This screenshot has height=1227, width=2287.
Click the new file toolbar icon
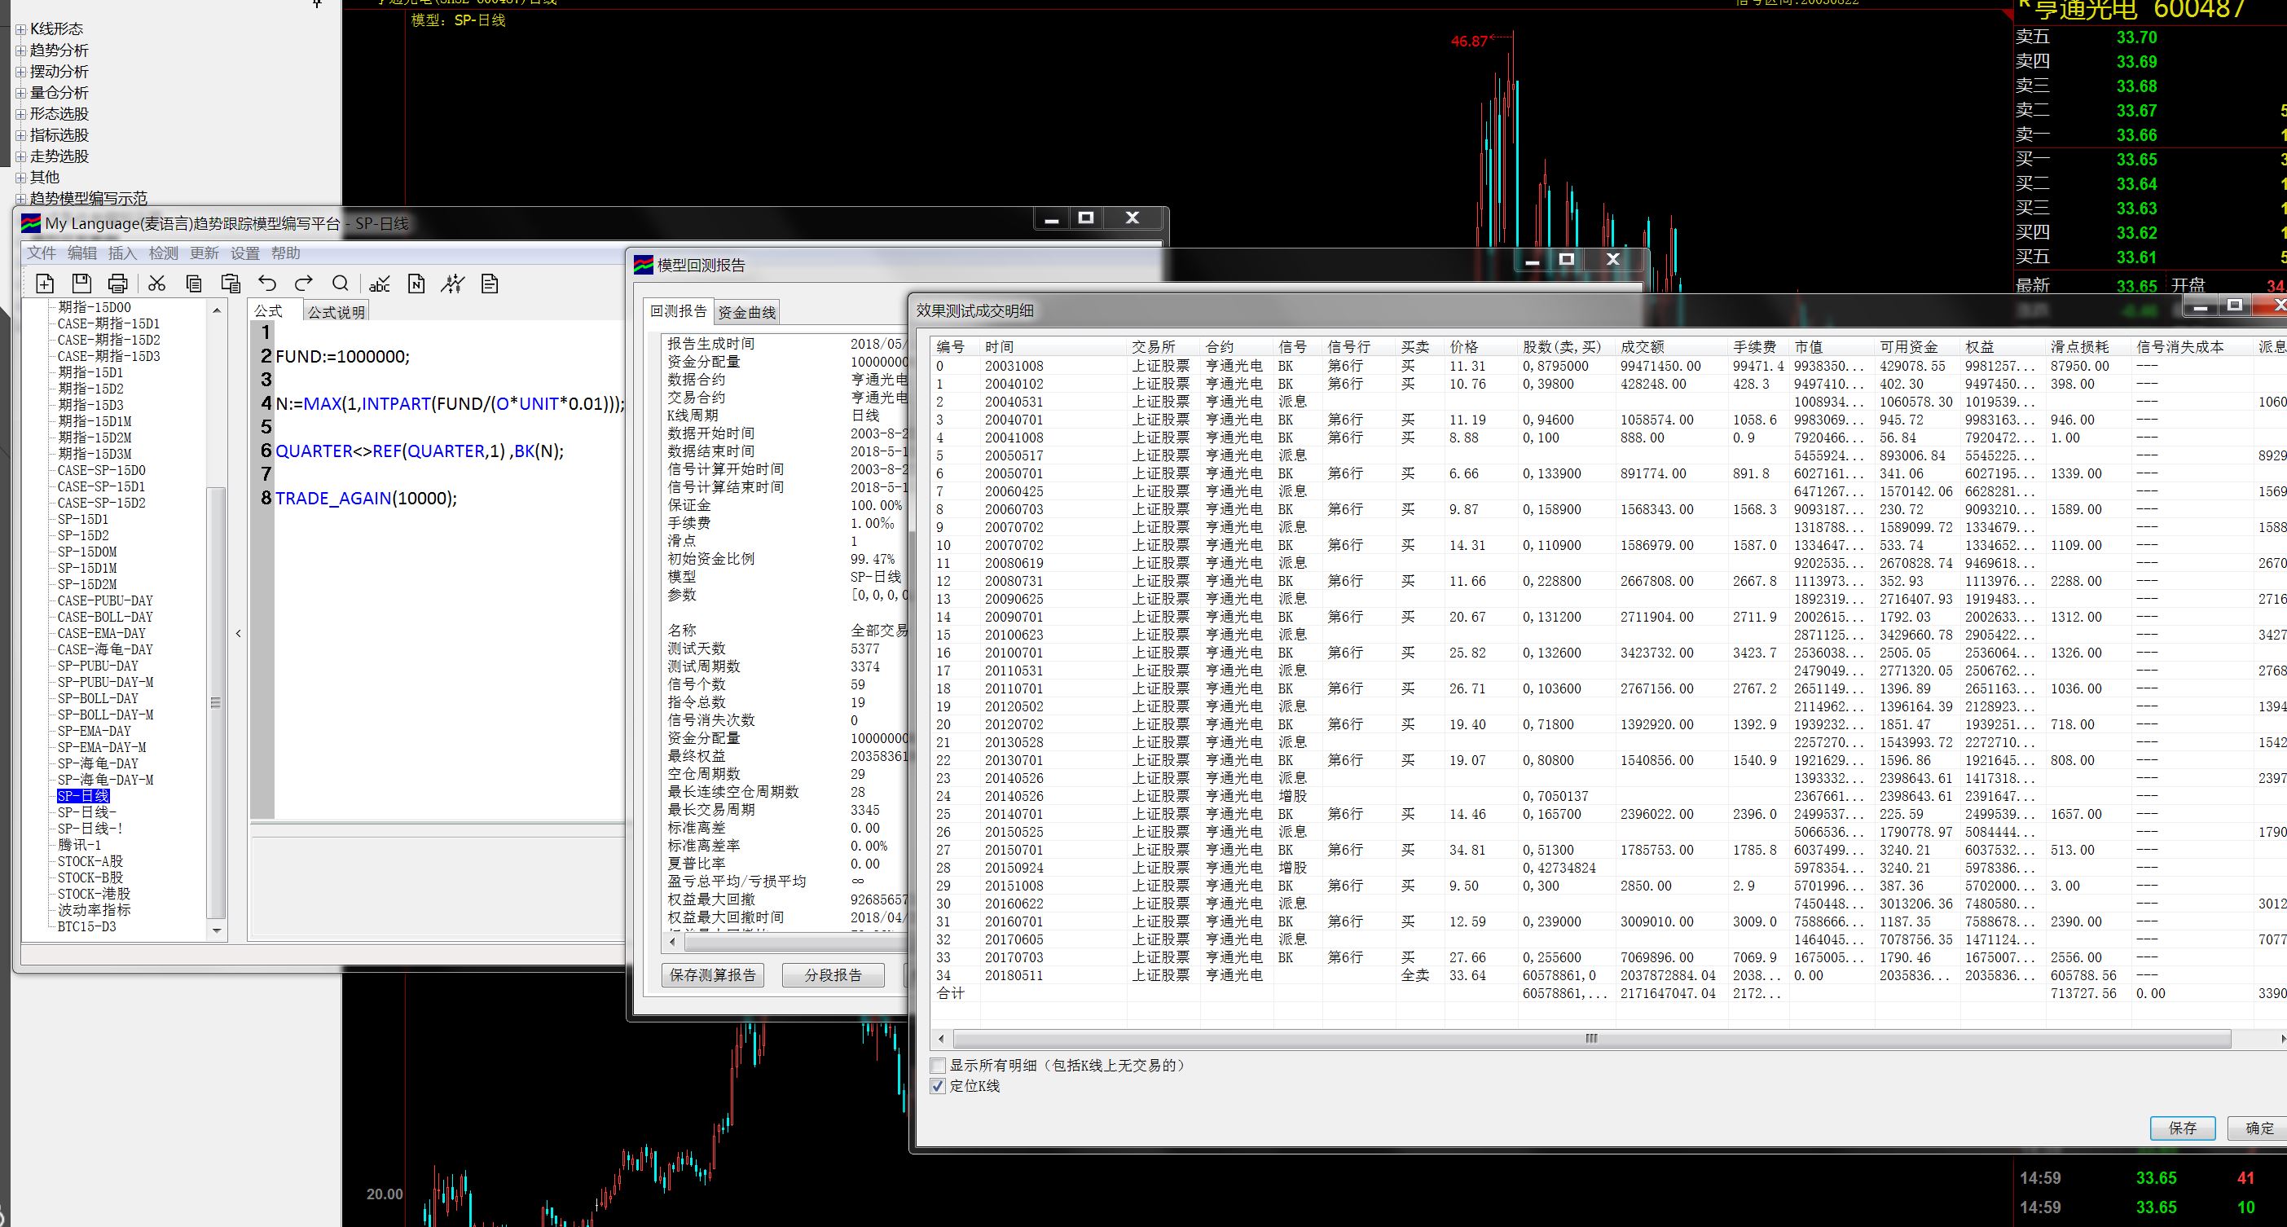(44, 284)
